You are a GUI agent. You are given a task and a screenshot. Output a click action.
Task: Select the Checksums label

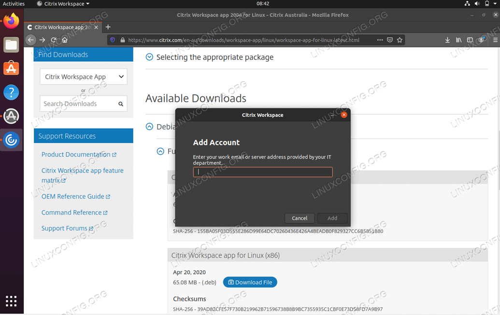coord(189,299)
